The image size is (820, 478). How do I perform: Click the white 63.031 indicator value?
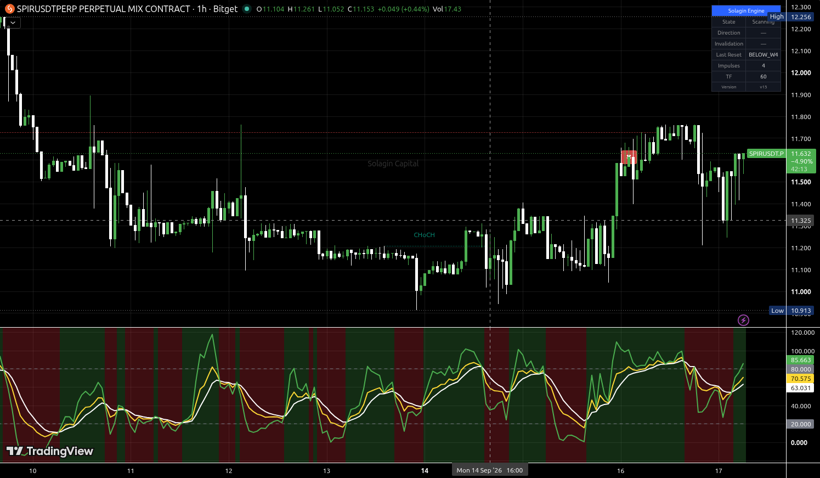tap(801, 388)
